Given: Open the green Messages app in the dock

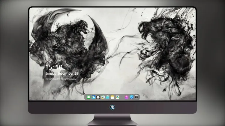Looking at the screenshot, I should pyautogui.click(x=88, y=97).
